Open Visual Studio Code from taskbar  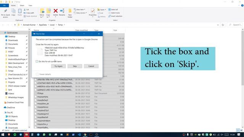[79, 134]
